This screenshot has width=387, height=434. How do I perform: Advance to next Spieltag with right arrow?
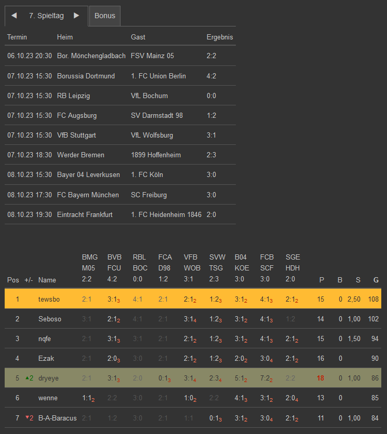pos(76,16)
